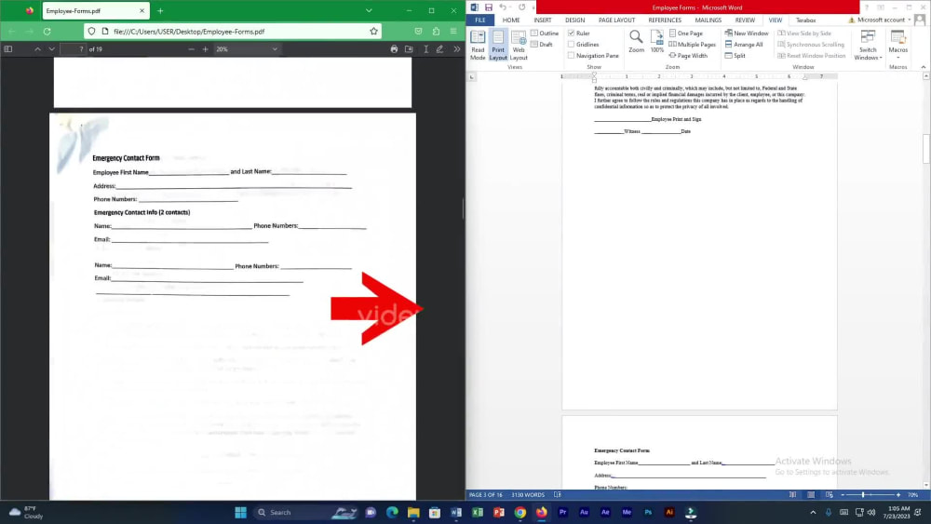This screenshot has height=524, width=931.
Task: Open the MAILINGS ribbon tab
Action: coord(708,20)
